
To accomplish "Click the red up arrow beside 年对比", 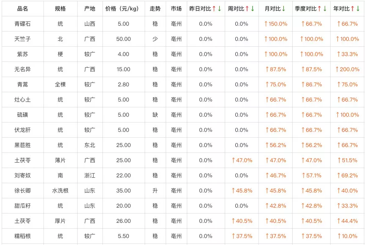I will pyautogui.click(x=353, y=9).
